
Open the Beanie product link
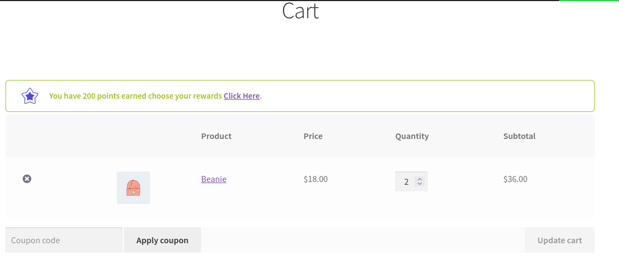pyautogui.click(x=214, y=179)
